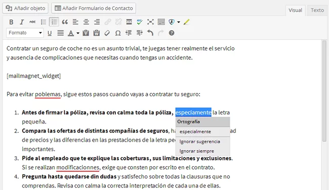Insert a blockquote
This screenshot has height=190, width=329.
click(x=65, y=22)
